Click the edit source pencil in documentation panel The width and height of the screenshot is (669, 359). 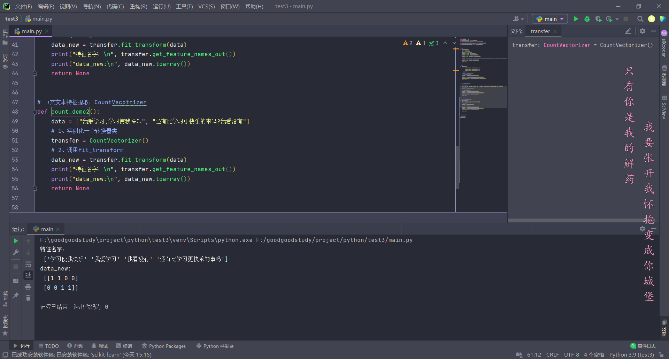pyautogui.click(x=628, y=31)
